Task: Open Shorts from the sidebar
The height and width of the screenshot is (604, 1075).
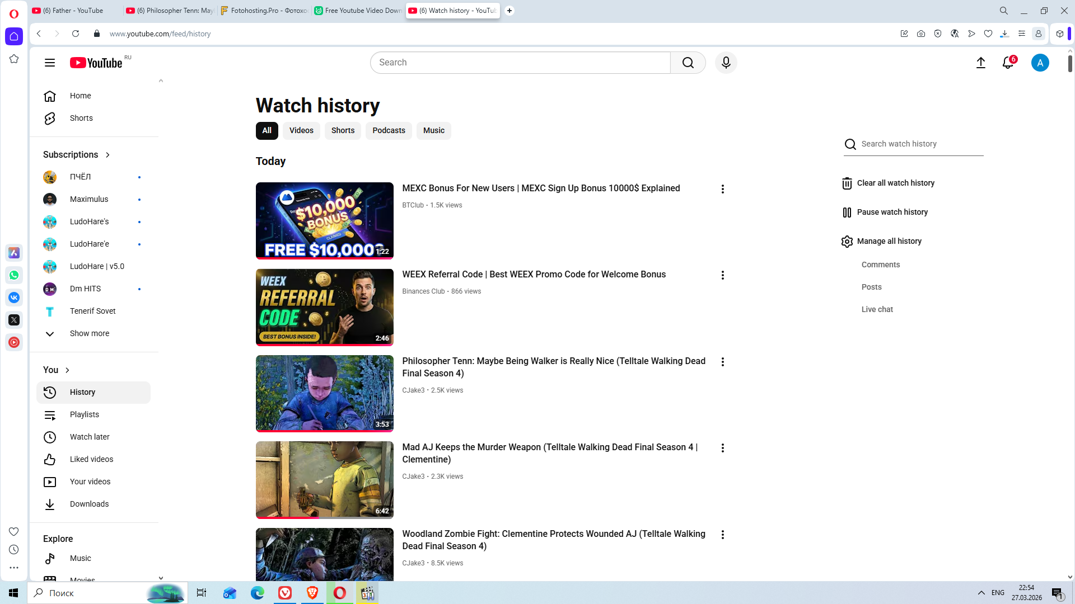Action: [x=81, y=118]
